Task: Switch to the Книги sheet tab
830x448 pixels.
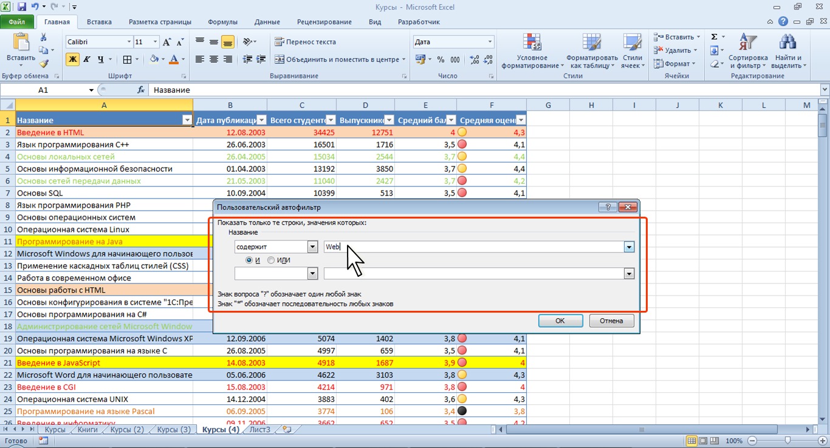Action: click(87, 430)
